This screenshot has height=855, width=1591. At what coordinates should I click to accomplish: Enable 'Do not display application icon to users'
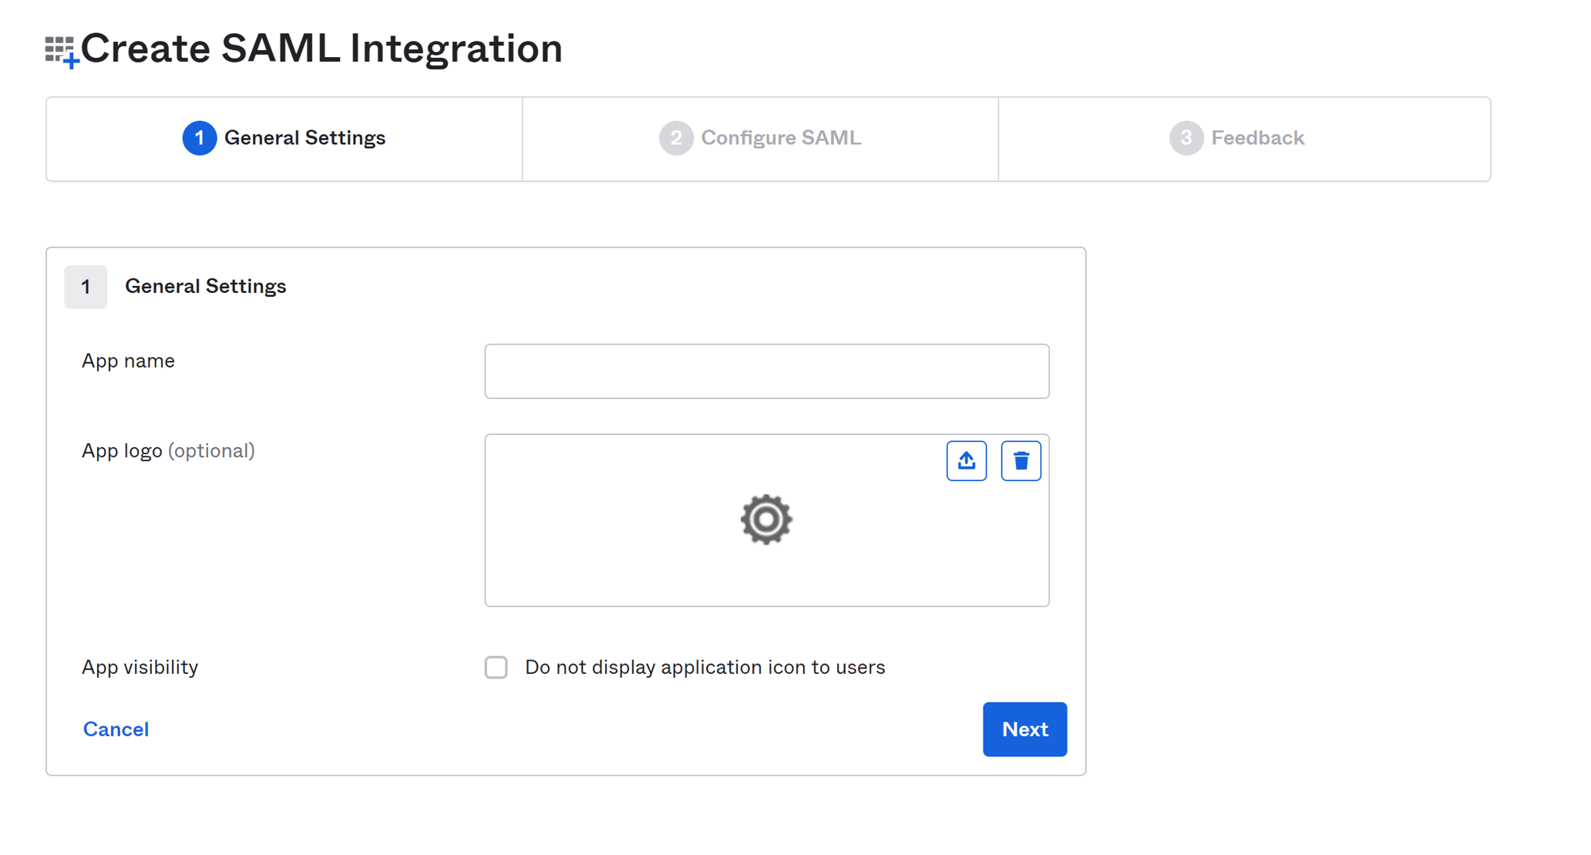point(496,667)
